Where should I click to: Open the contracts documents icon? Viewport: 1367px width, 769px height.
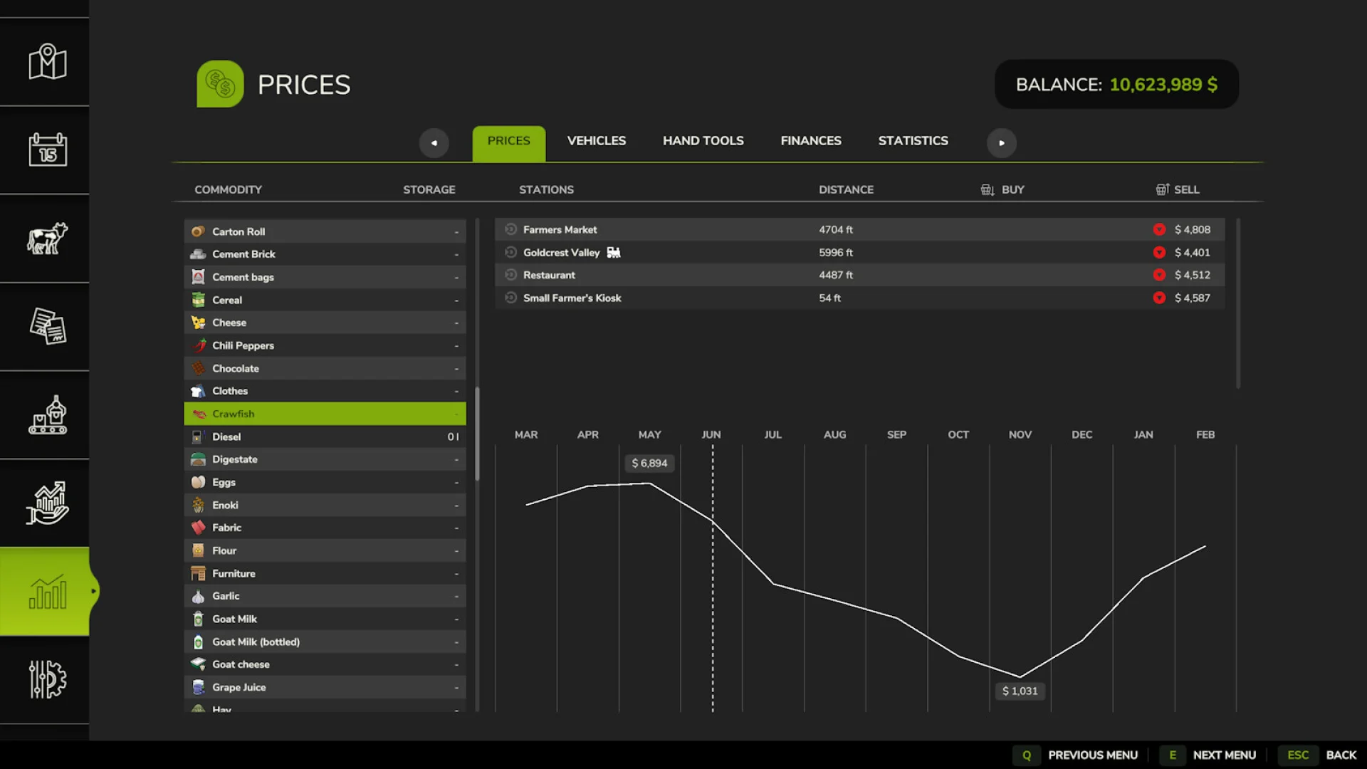[45, 328]
